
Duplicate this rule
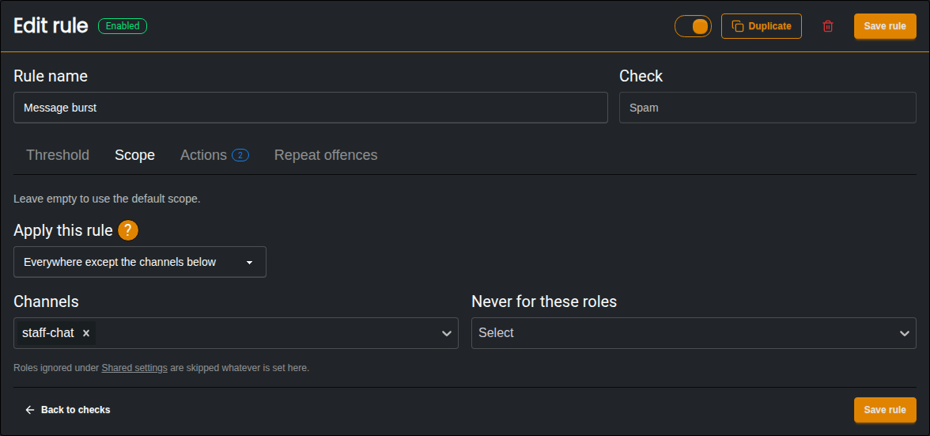[x=762, y=26]
